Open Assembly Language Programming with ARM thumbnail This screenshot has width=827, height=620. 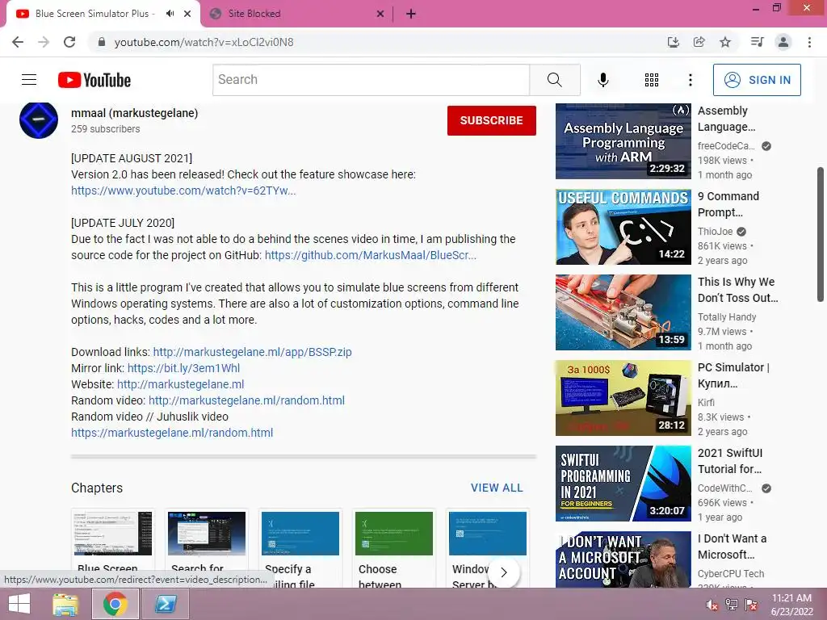click(623, 141)
